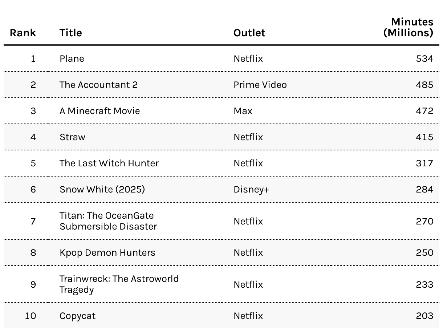Viewport: 443px width, 332px height.
Task: Click A Minecraft Movie row title
Action: coord(100,111)
